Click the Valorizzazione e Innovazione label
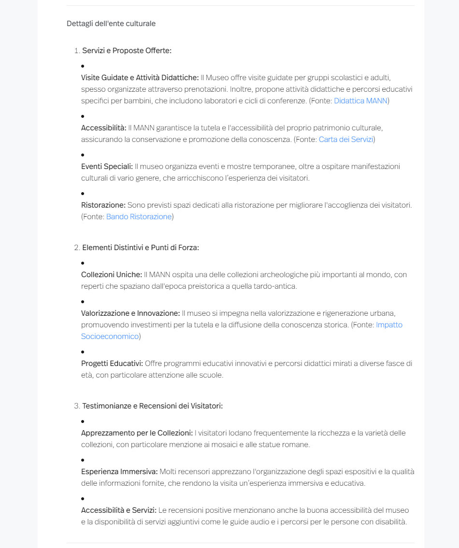The image size is (459, 548). [130, 313]
